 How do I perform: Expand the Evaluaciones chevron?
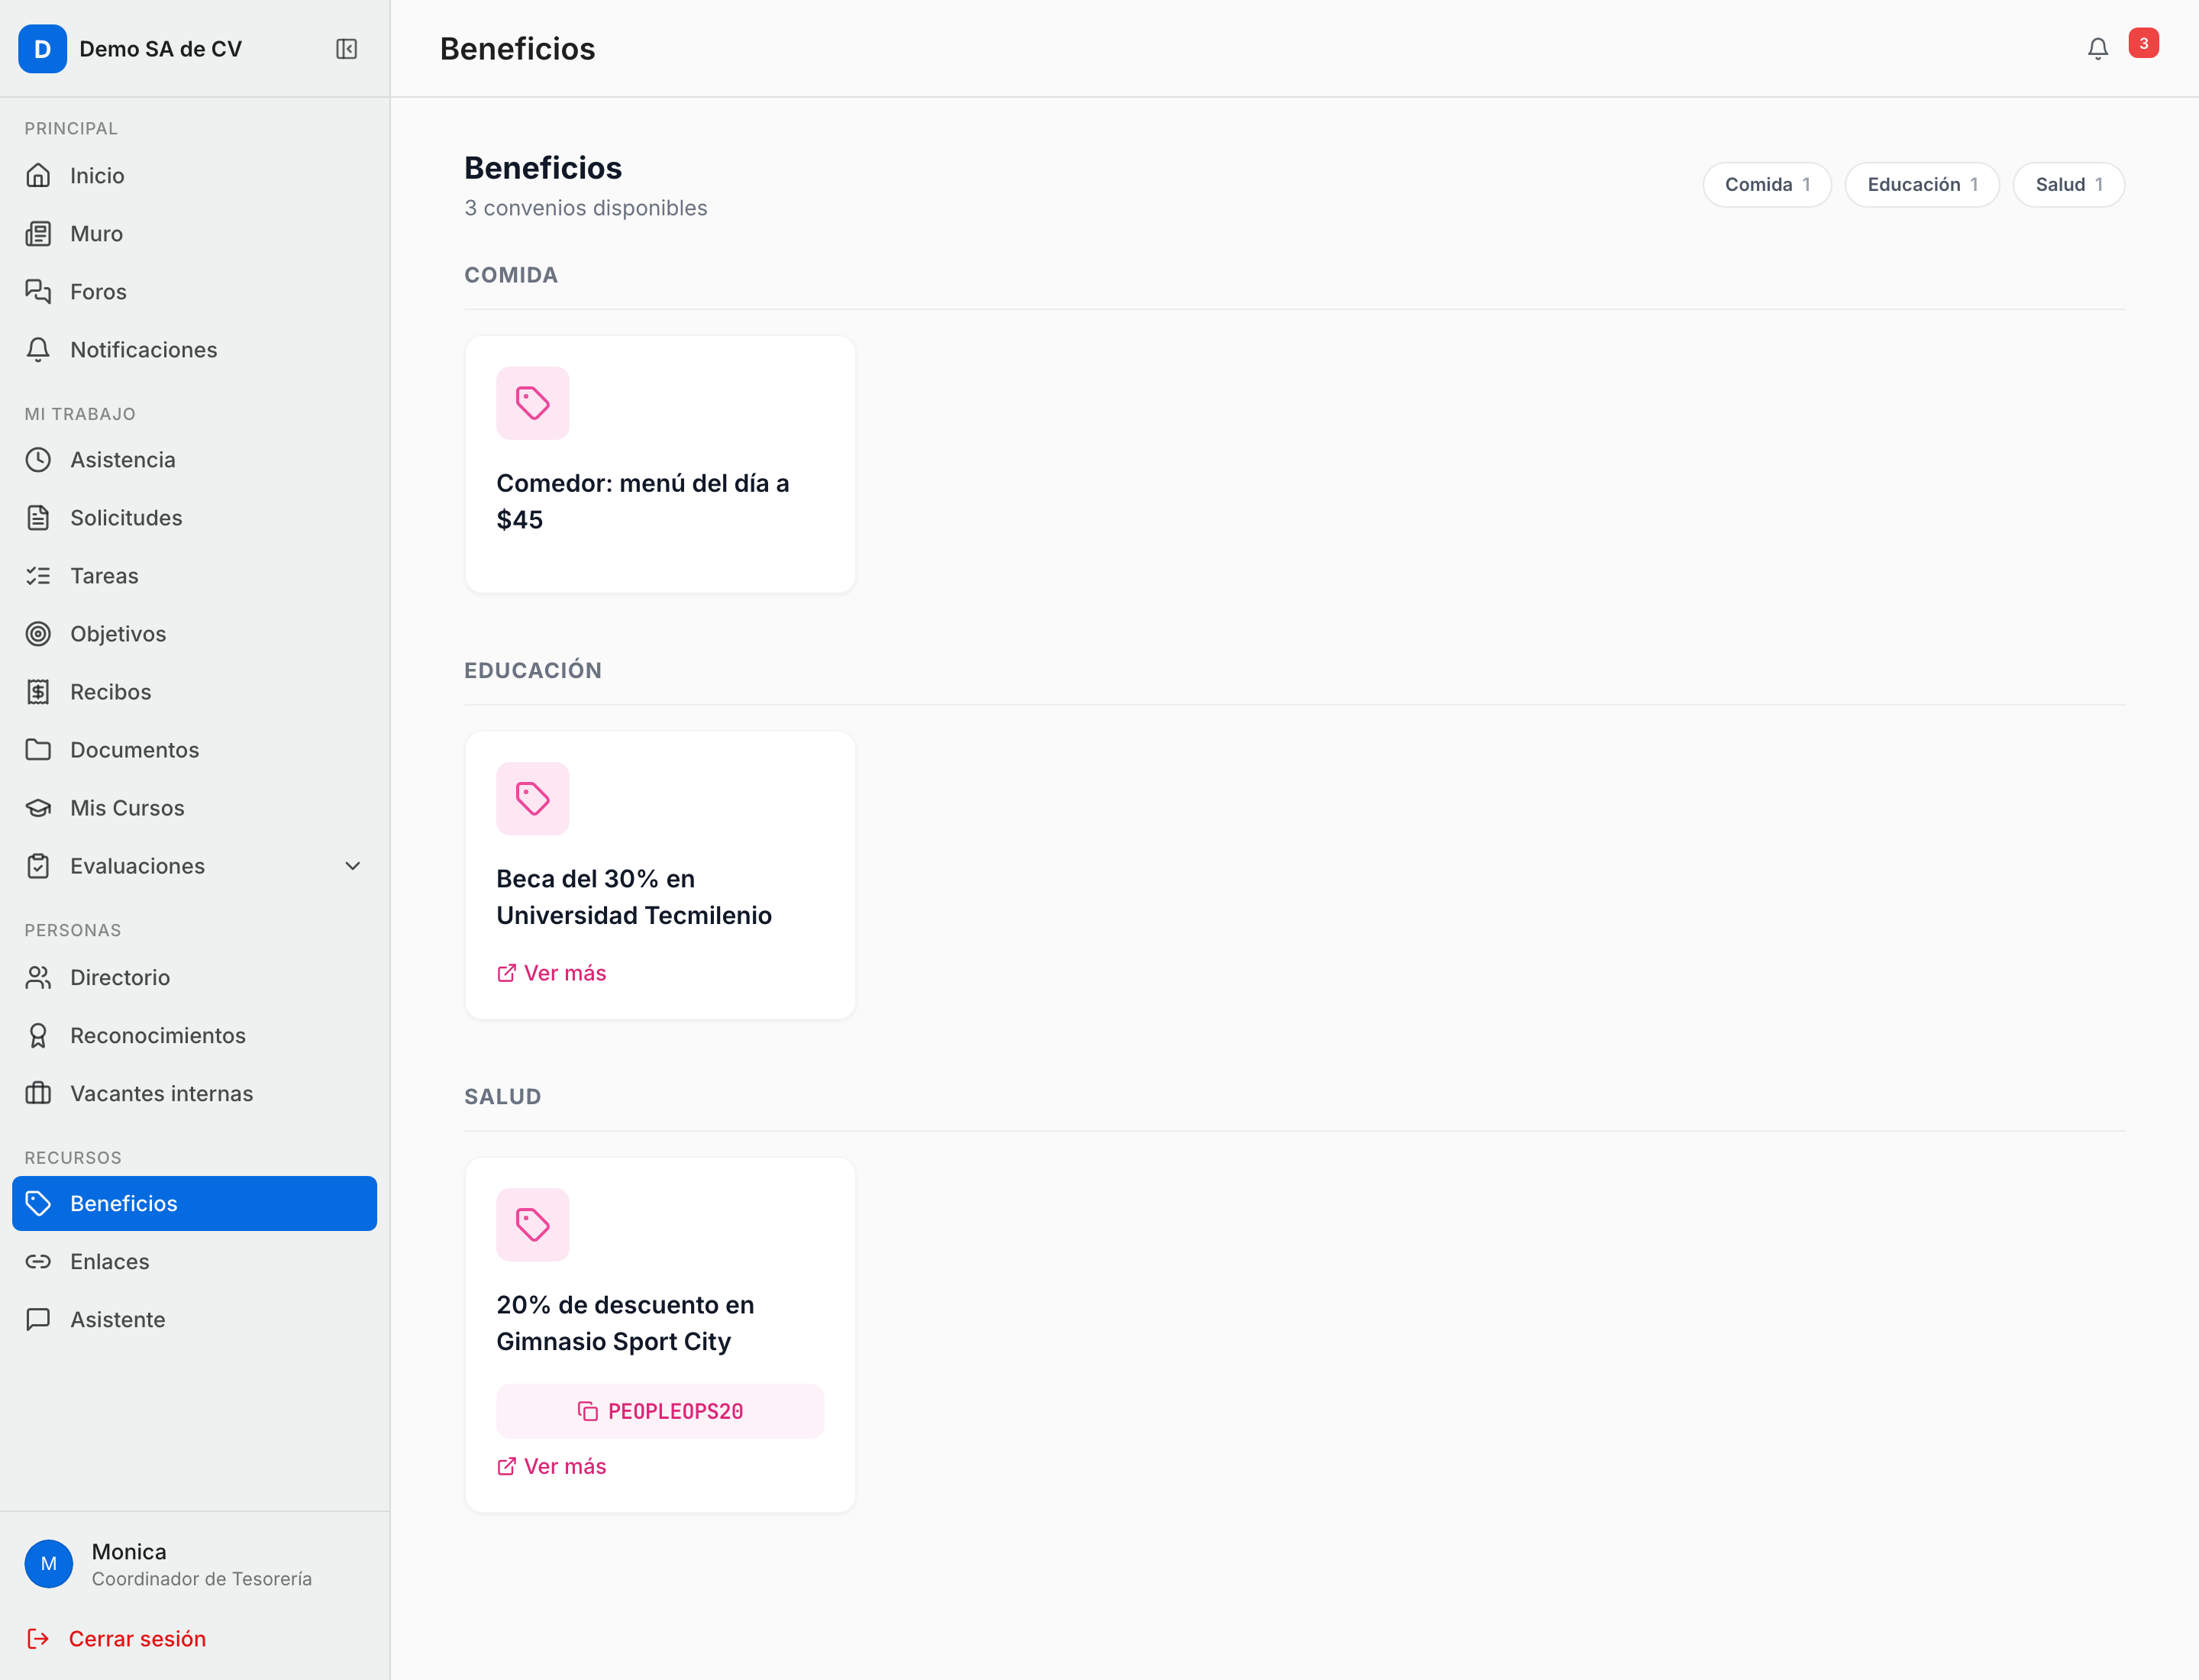[x=353, y=866]
